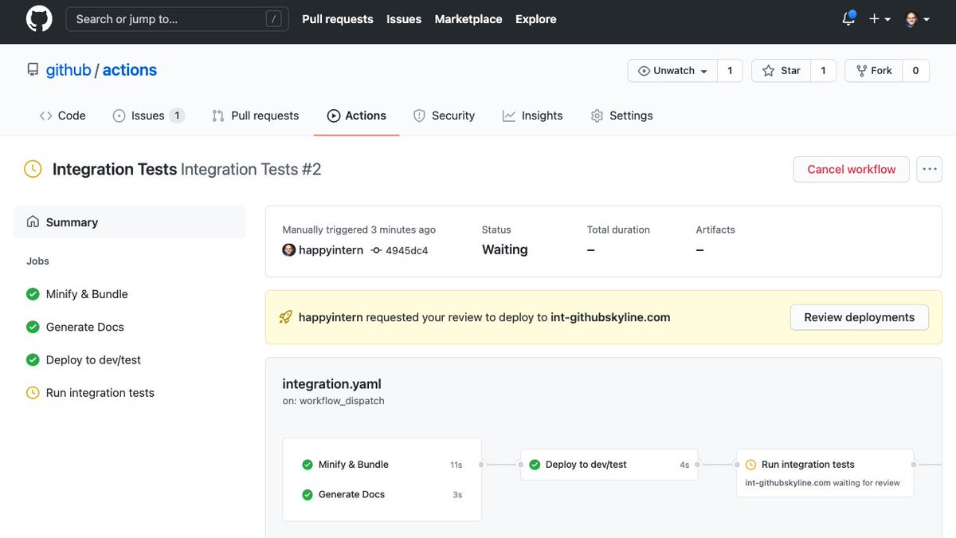Click the yellow clock icon beside workflow title

[33, 169]
